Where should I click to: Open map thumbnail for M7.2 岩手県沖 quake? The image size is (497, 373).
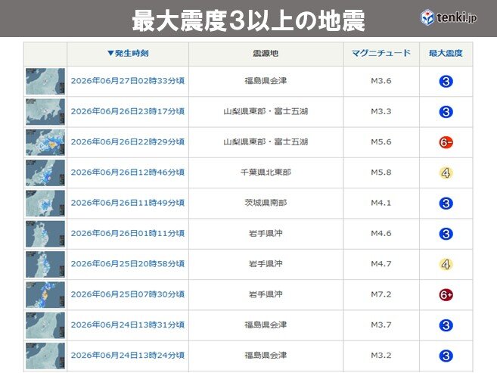pyautogui.click(x=45, y=295)
